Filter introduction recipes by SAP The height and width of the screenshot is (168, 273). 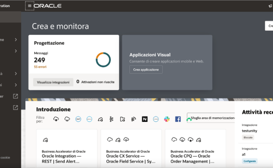pos(78,119)
